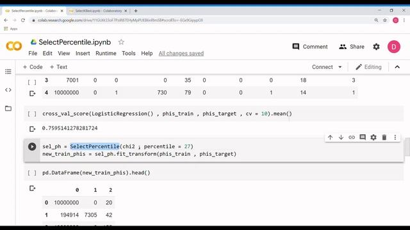
Task: Click run bracket of pd.DataFrame cell
Action: [32, 172]
